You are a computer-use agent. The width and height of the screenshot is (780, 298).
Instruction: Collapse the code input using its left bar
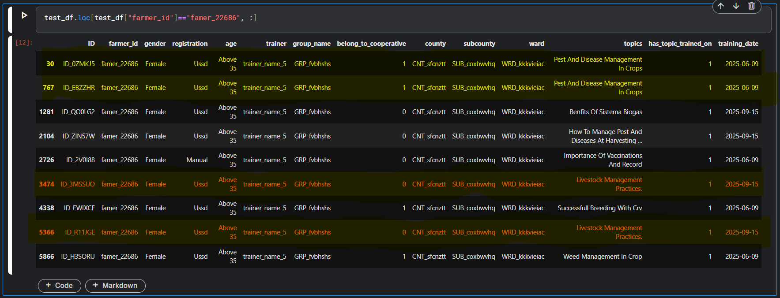tap(10, 20)
